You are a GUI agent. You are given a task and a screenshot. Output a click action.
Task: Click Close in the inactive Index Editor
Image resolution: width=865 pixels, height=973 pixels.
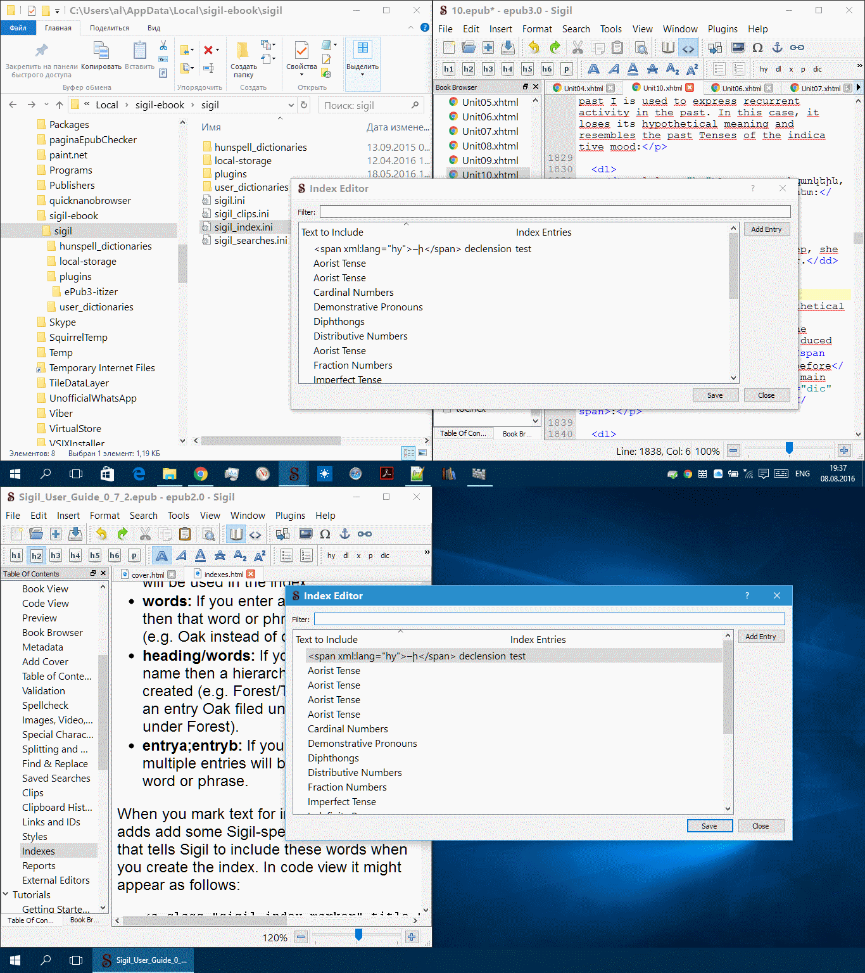pos(766,395)
